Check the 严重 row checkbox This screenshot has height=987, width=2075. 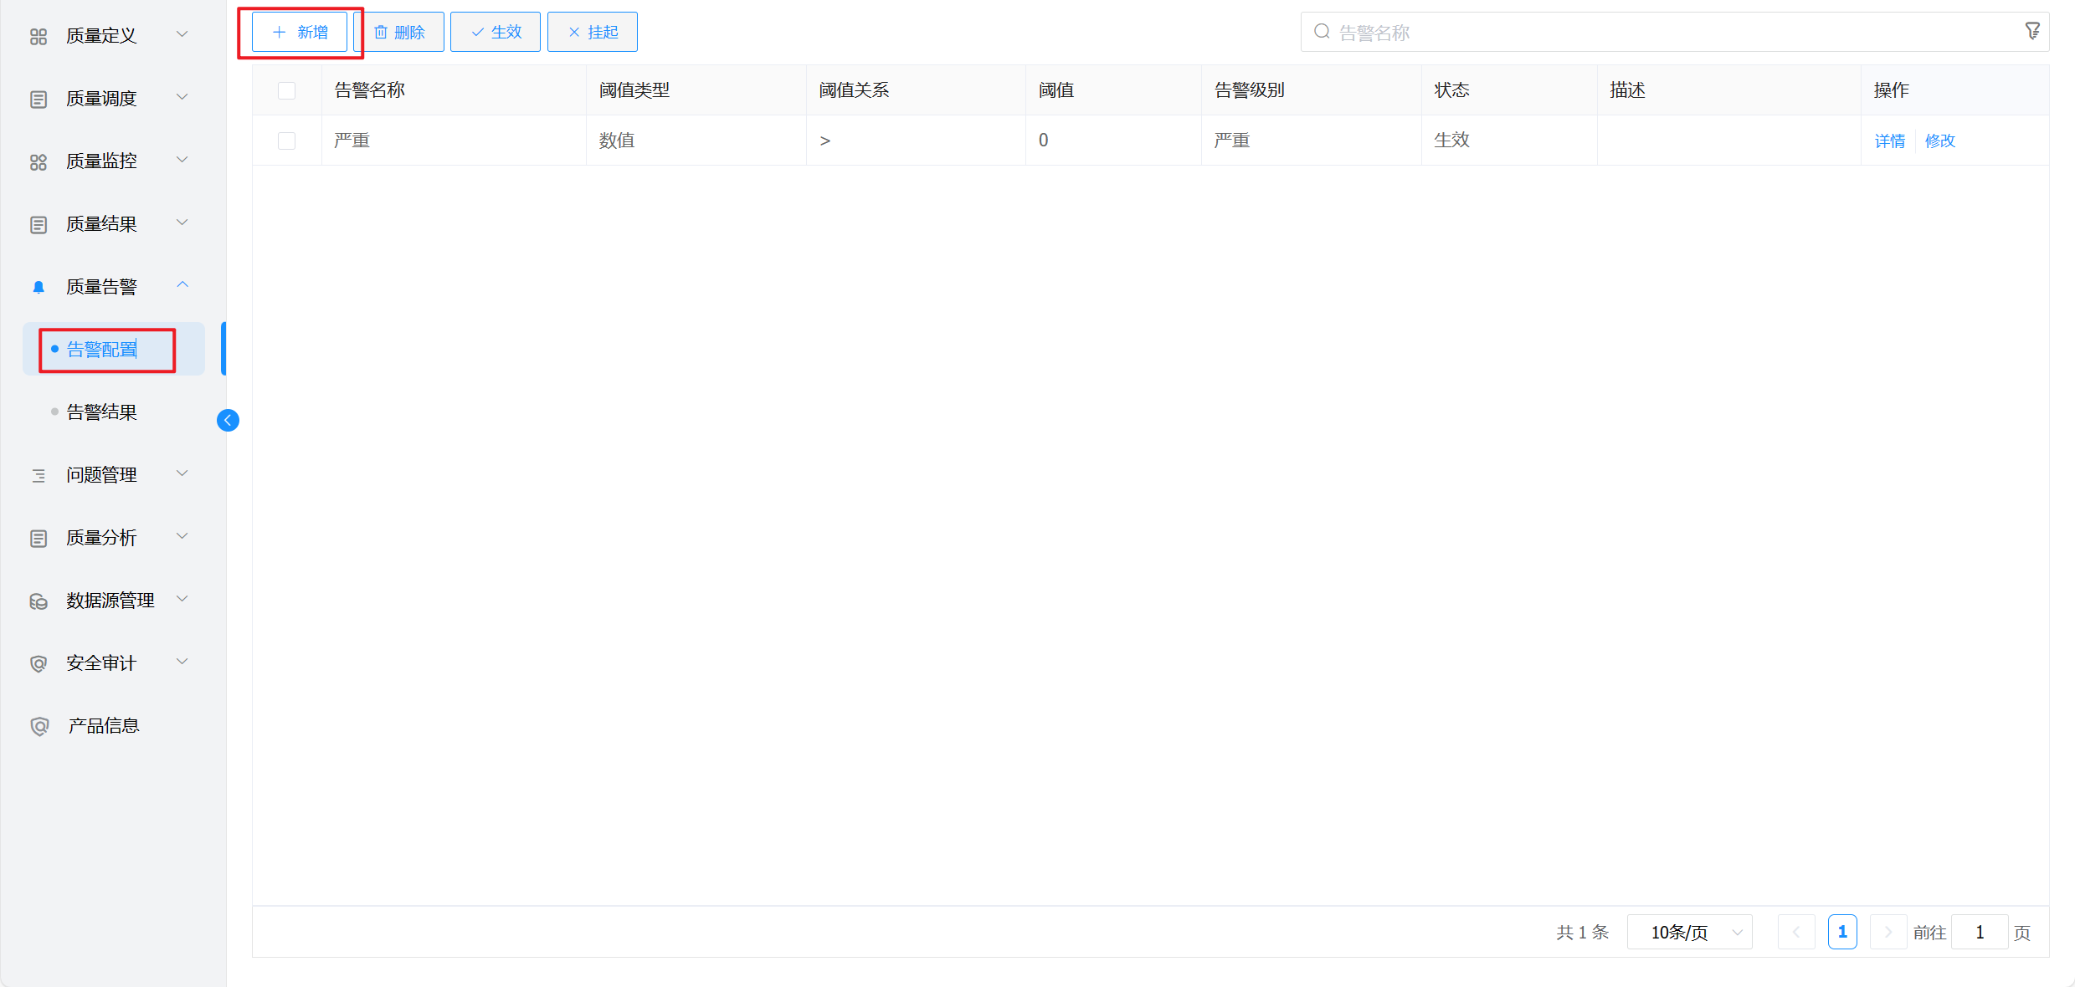tap(286, 141)
